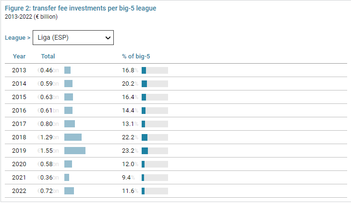351x203 pixels.
Task: Click the 2019 total bar of €1.55bn
Action: (x=75, y=151)
